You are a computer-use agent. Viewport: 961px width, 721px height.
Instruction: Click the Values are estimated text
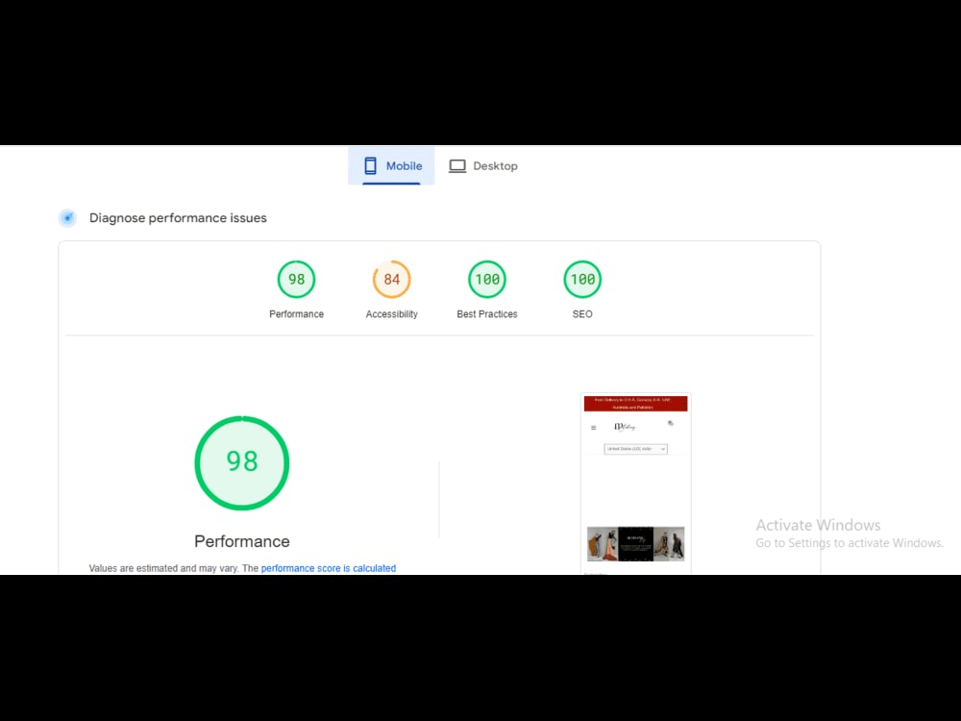(173, 568)
